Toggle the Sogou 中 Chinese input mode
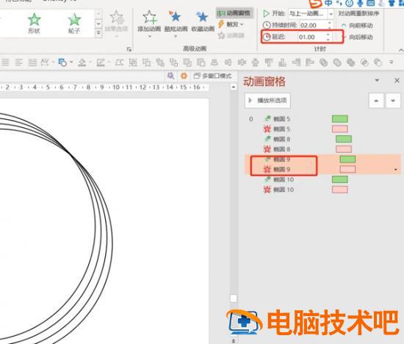The image size is (404, 344). [328, 3]
